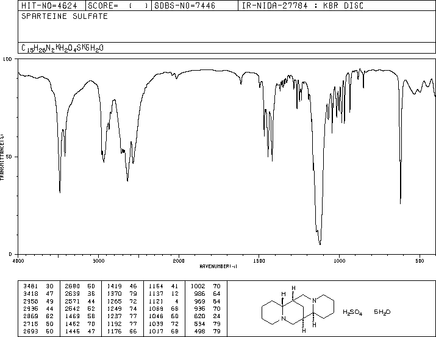Viewport: 436px width, 337px height.
Task: Select peak entry 498 in table
Action: pyautogui.click(x=207, y=331)
